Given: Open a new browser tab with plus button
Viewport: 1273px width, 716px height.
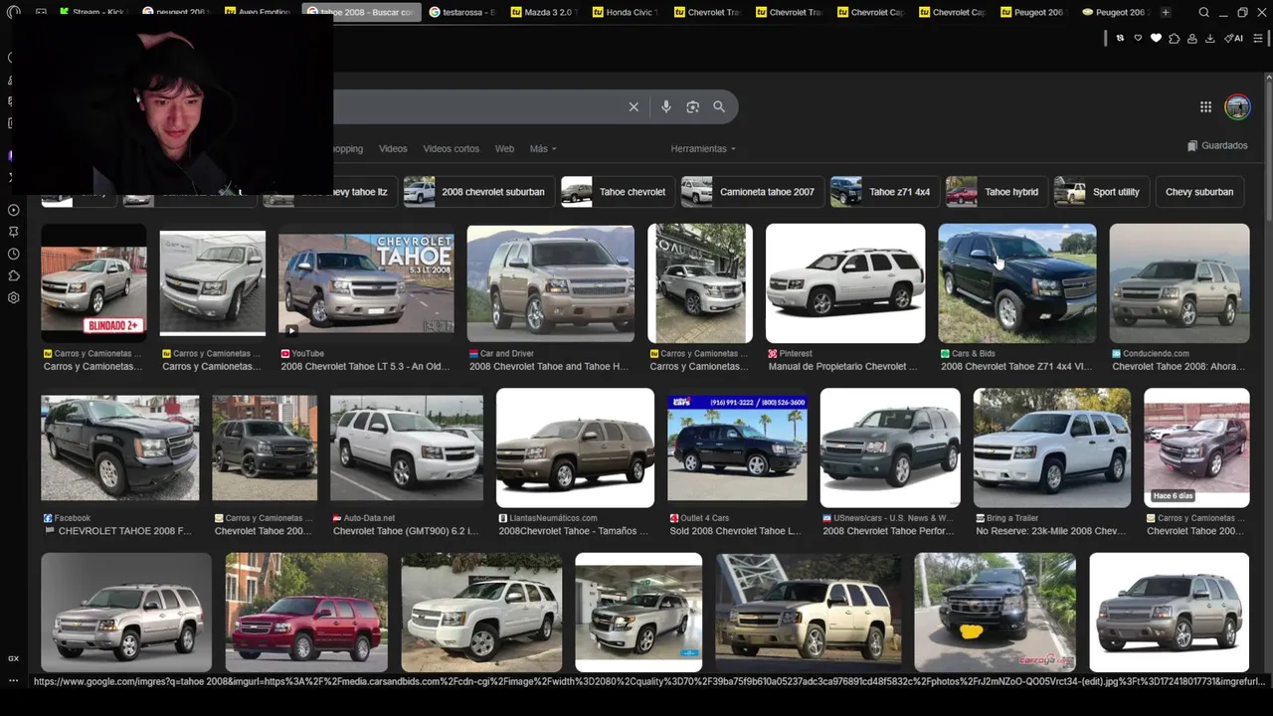Looking at the screenshot, I should 1166,12.
